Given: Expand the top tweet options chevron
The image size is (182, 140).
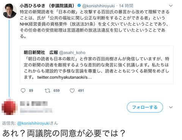Looking at the screenshot, I should [171, 6].
